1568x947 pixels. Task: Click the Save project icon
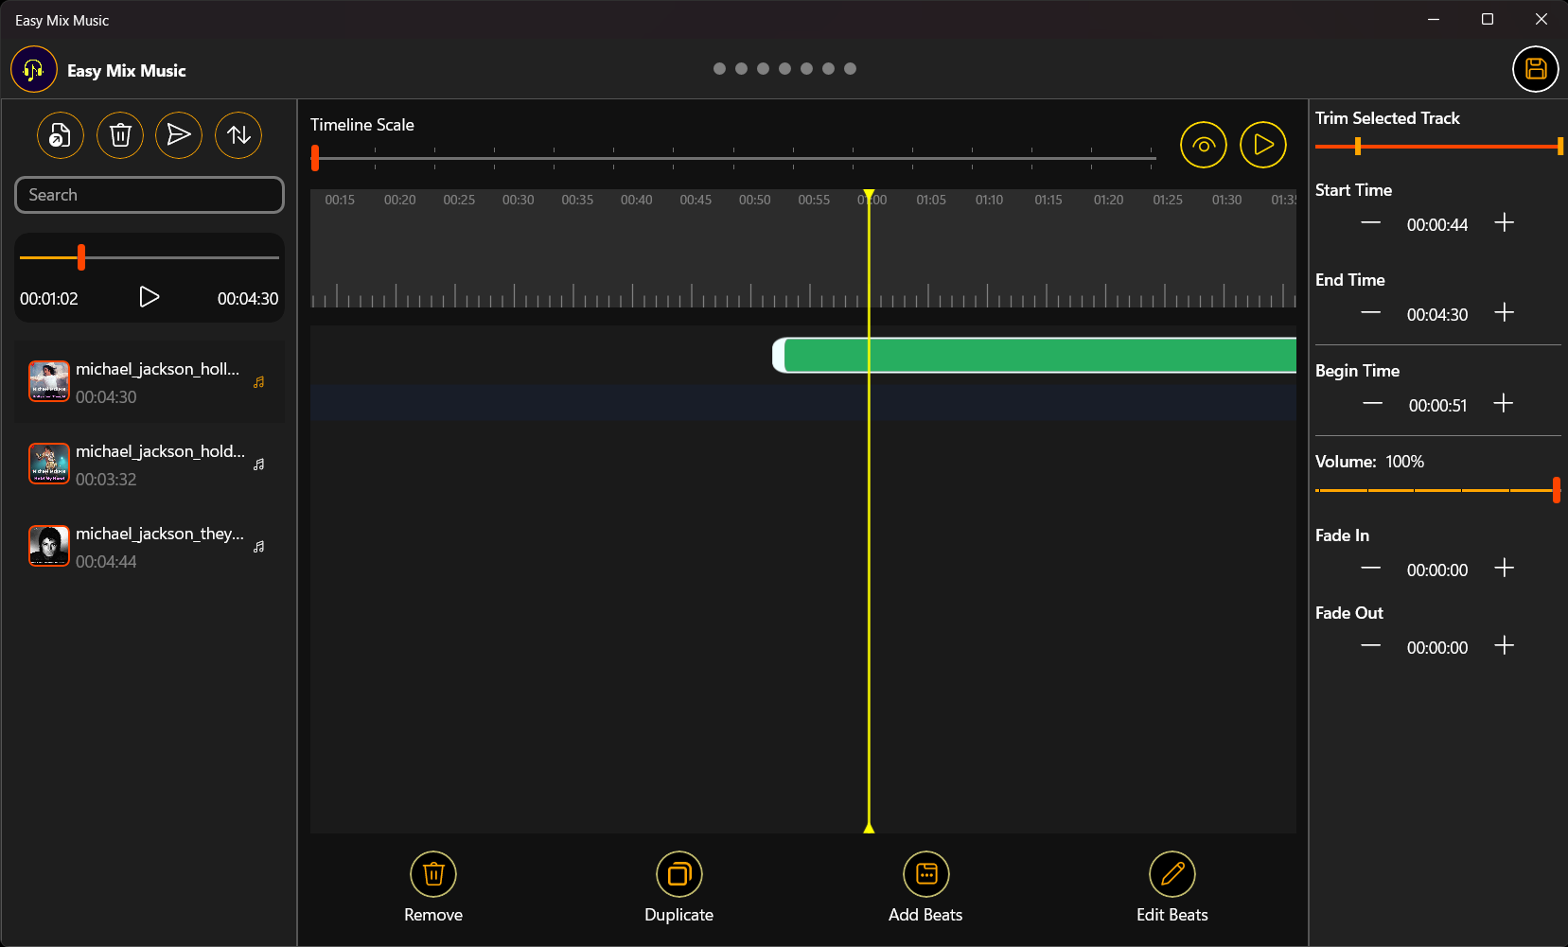(x=1535, y=69)
